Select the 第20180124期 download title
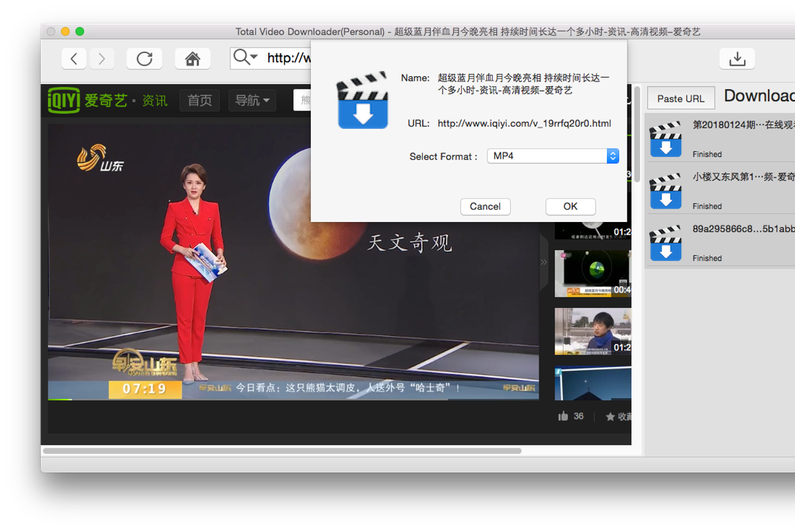The height and width of the screenshot is (530, 795). click(x=743, y=125)
